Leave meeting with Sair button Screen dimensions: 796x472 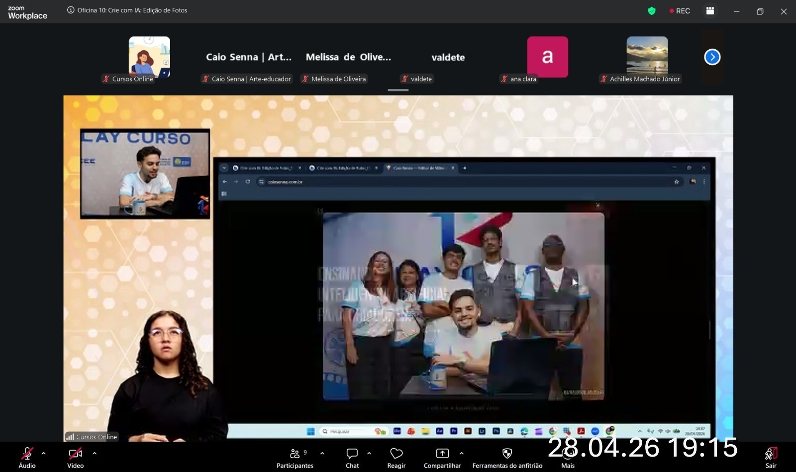click(x=771, y=457)
